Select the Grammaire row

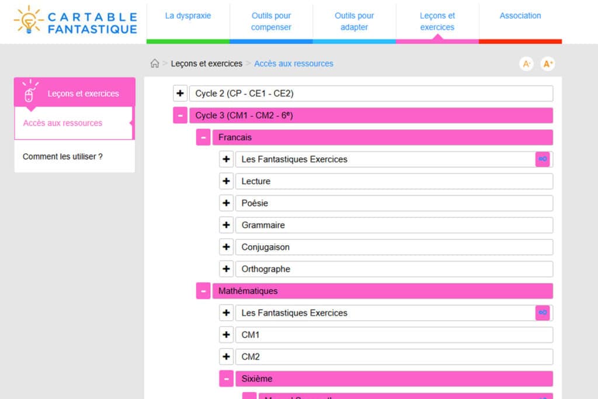click(394, 225)
